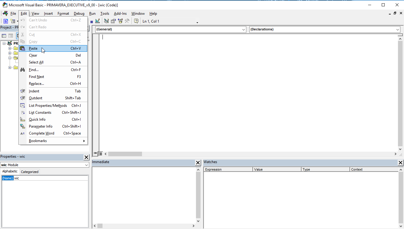404x229 pixels.
Task: Expand the wic Module properties dropdown
Action: point(87,165)
